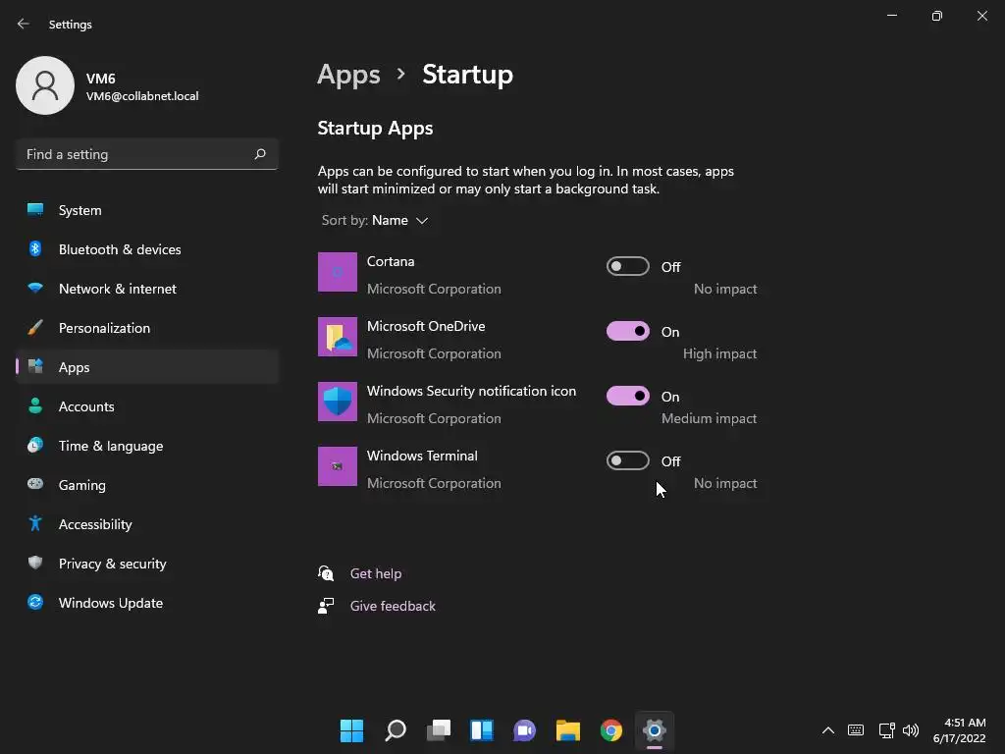1005x754 pixels.
Task: Click the Microsoft OneDrive app name
Action: (x=426, y=326)
